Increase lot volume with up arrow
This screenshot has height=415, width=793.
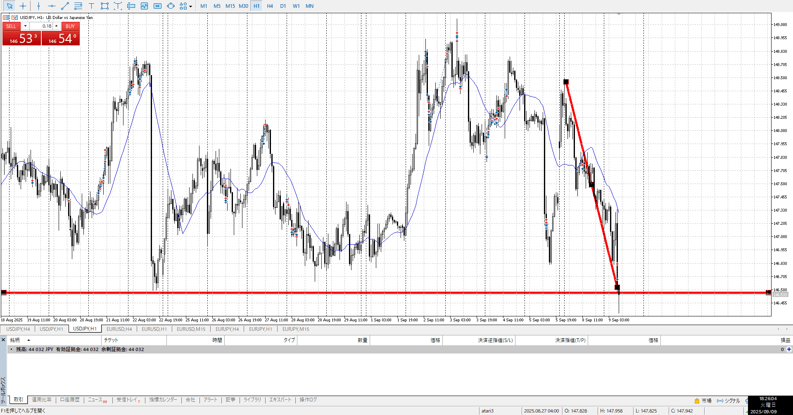pos(57,26)
